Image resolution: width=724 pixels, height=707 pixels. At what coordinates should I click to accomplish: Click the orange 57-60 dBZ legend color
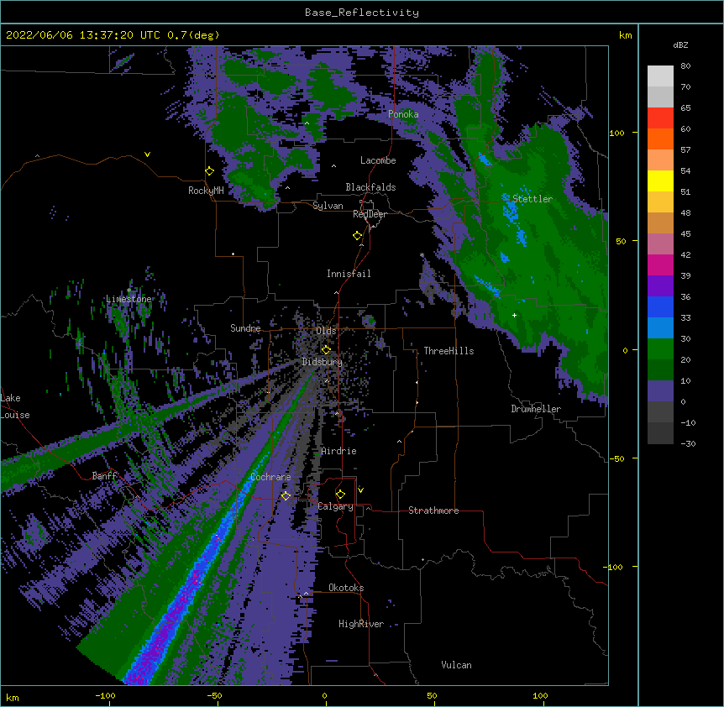click(660, 139)
